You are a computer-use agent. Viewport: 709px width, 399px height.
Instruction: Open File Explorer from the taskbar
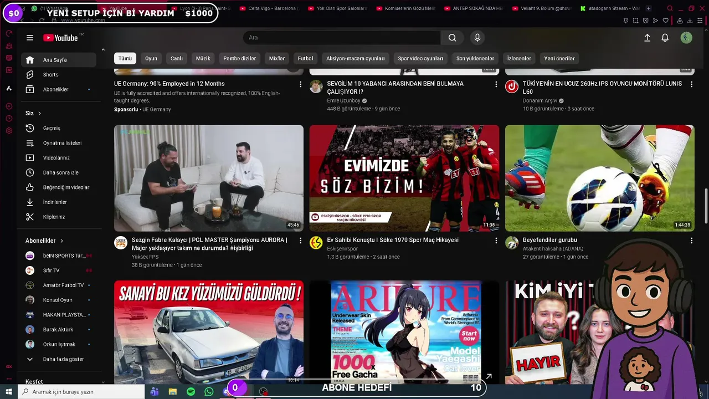(173, 392)
